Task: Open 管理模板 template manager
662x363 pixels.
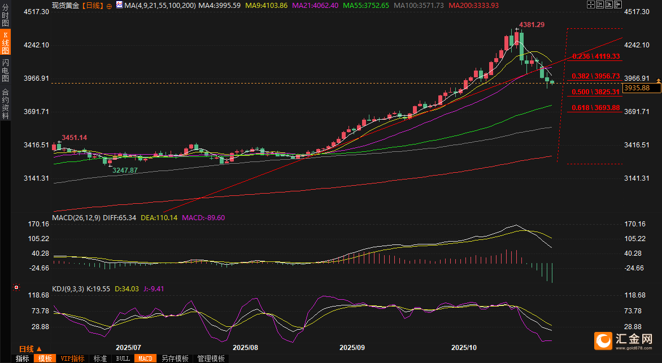Action: (x=211, y=358)
